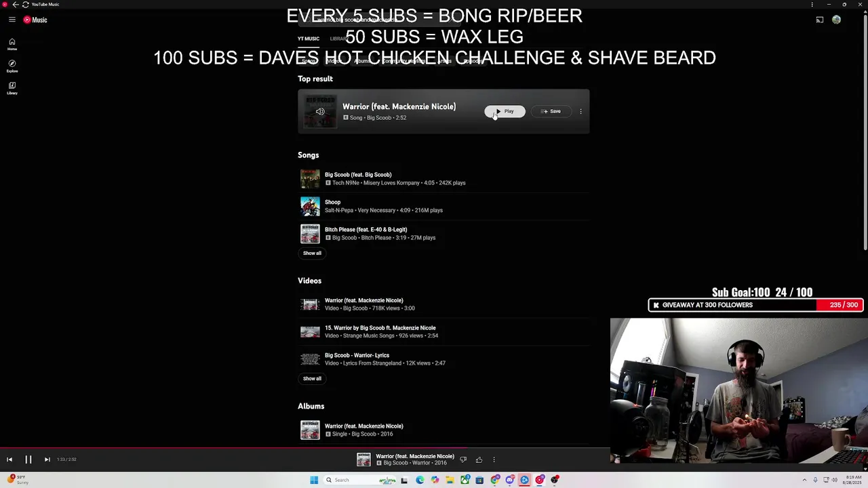Skip to previous track

[9, 460]
